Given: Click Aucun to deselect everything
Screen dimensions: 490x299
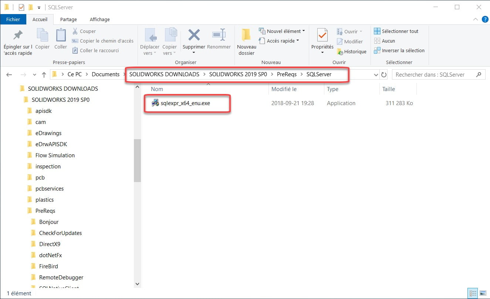Looking at the screenshot, I should click(x=385, y=41).
